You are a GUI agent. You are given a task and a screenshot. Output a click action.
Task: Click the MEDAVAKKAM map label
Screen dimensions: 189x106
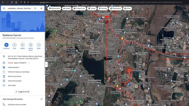[x=103, y=13]
